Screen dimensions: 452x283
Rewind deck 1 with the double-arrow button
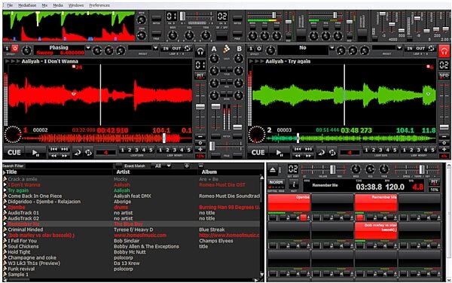(x=53, y=156)
